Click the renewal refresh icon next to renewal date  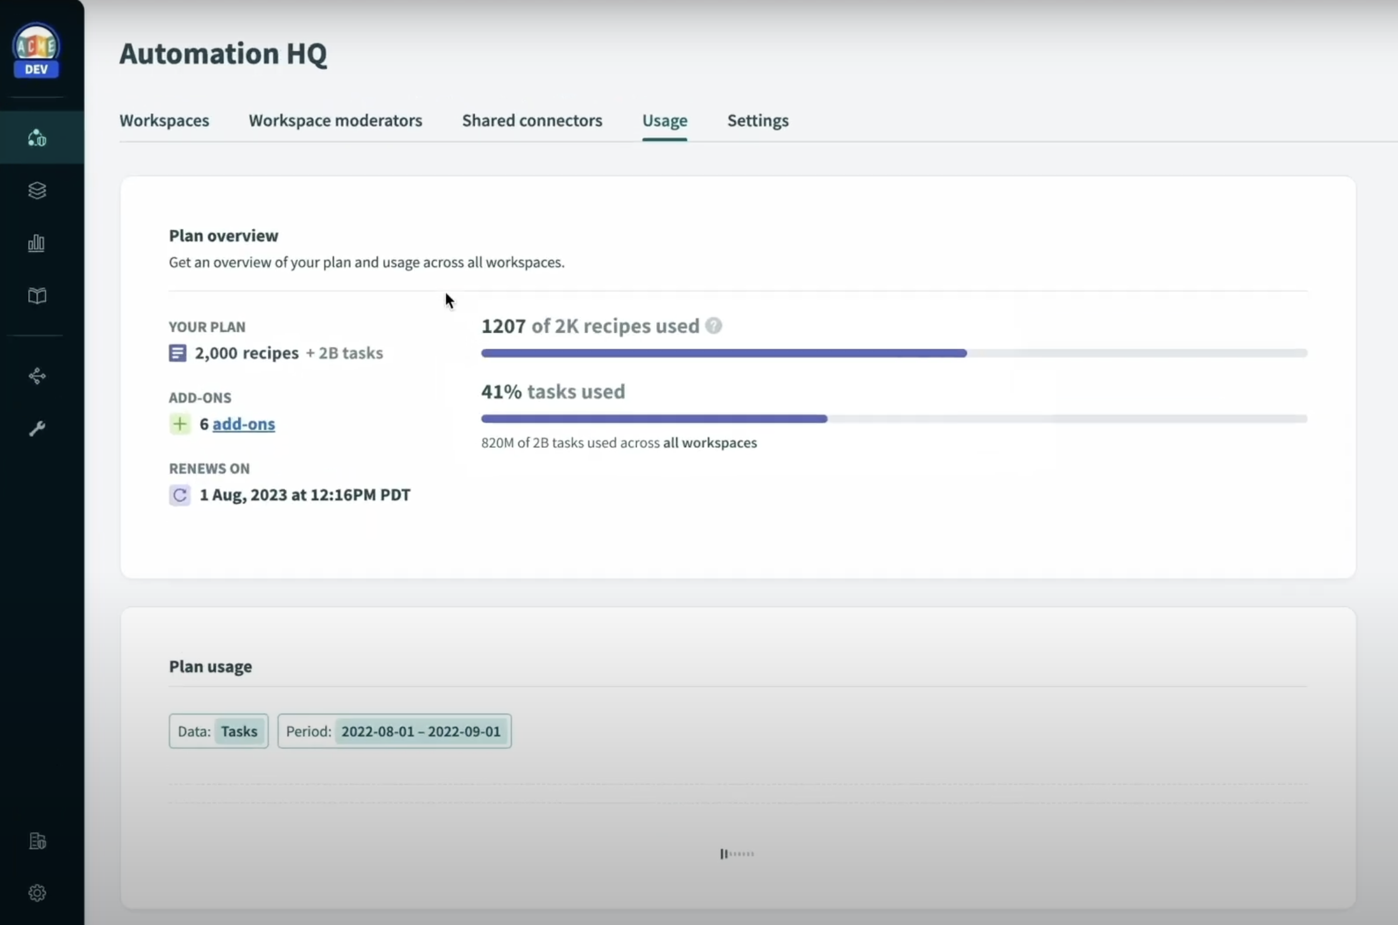pos(180,495)
